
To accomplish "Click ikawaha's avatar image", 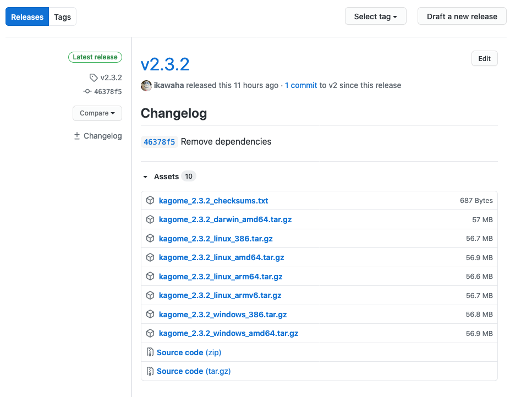I will pos(146,86).
